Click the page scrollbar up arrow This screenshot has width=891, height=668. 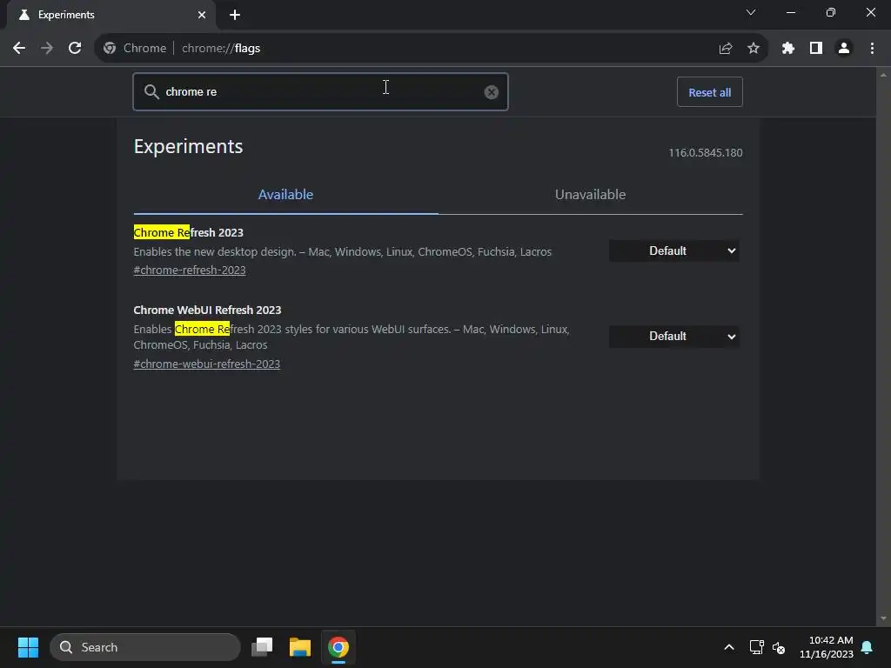point(883,75)
